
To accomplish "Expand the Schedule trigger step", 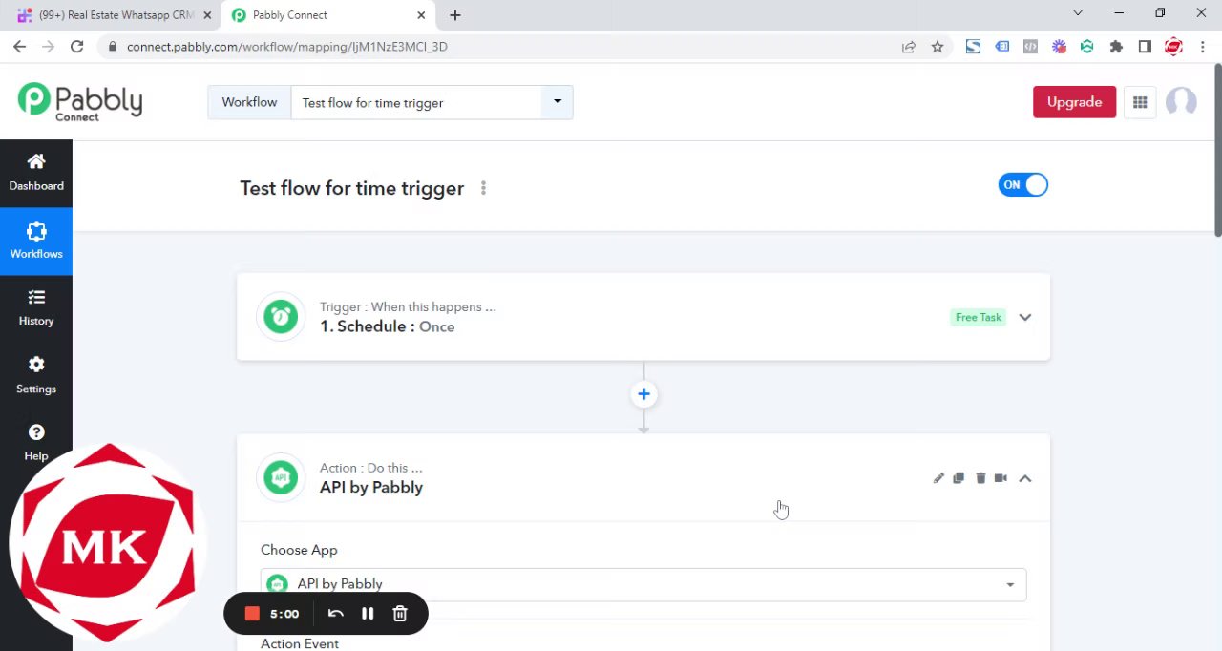I will click(x=1025, y=318).
